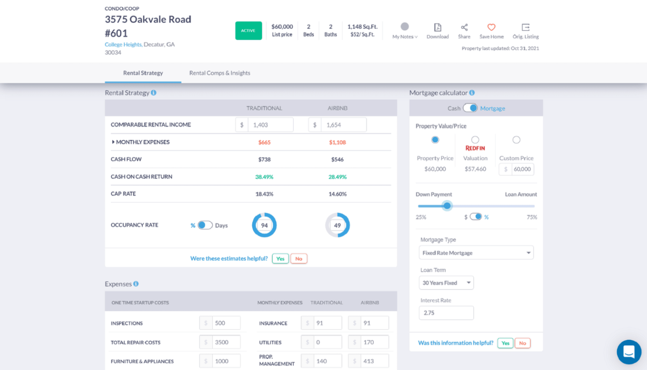The width and height of the screenshot is (647, 370).
Task: Click the Download document icon
Action: (437, 28)
